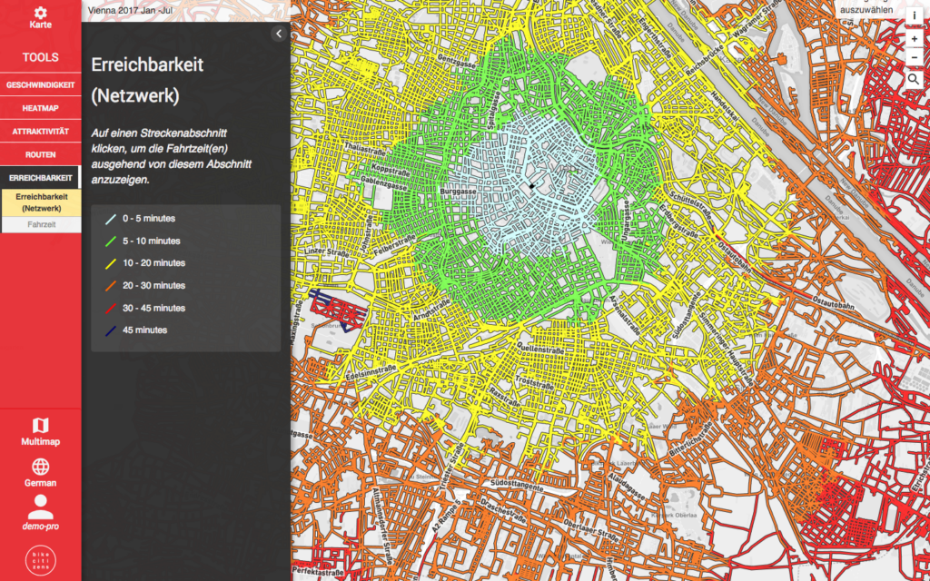Click the Perfektastraße street label

tap(318, 574)
